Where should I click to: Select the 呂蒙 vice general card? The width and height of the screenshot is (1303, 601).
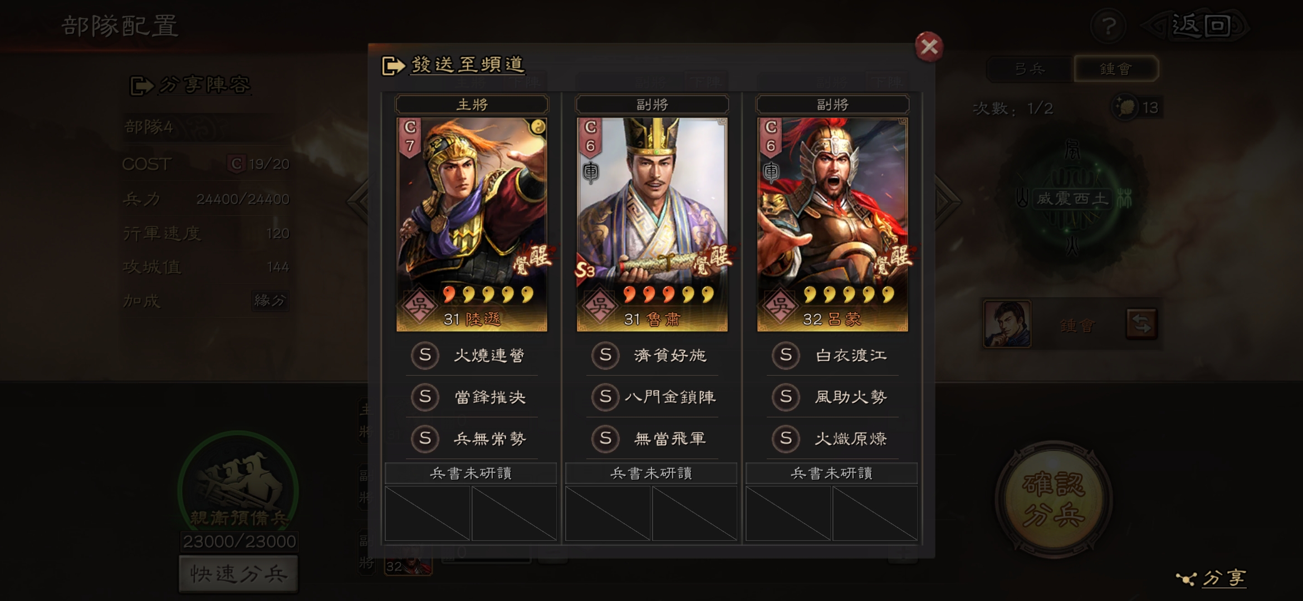[x=832, y=224]
